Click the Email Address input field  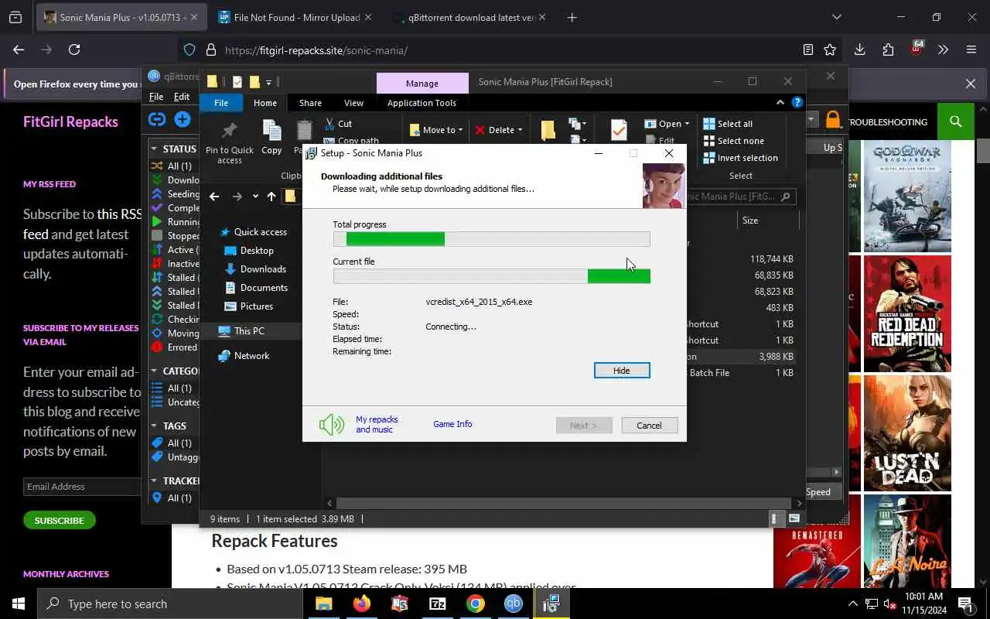tap(82, 487)
